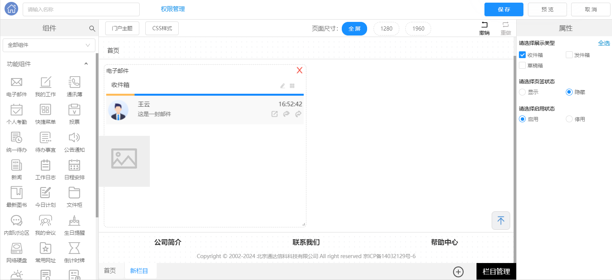Click the name input field
The image size is (612, 280).
(x=81, y=9)
